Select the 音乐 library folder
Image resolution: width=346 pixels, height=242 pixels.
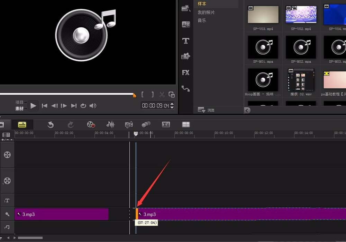202,20
